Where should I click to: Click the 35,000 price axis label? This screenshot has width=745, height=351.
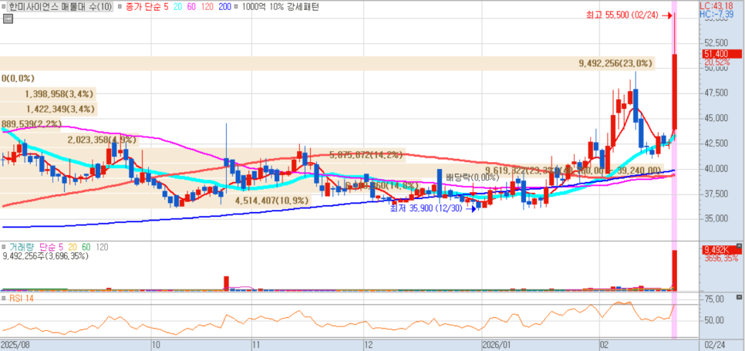tap(715, 219)
